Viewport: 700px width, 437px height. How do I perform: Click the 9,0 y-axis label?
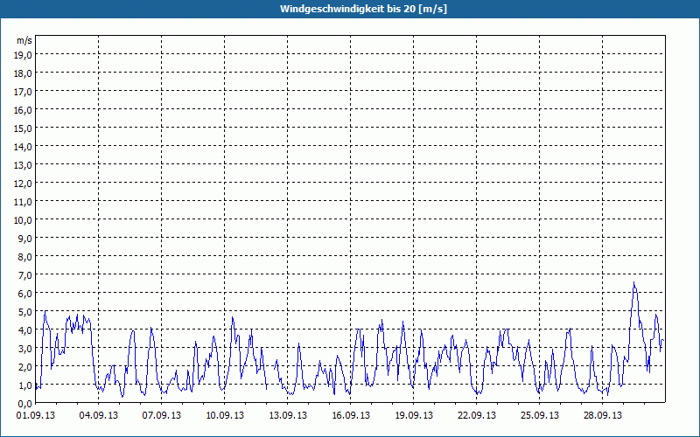tap(25, 238)
